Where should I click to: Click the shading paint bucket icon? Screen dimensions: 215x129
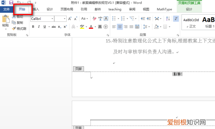[x=156, y=27]
